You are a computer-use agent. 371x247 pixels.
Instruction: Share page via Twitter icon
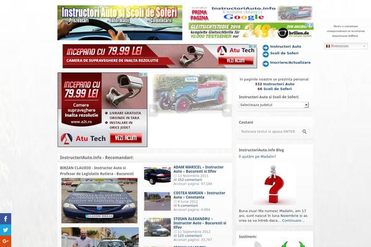[x=6, y=230]
